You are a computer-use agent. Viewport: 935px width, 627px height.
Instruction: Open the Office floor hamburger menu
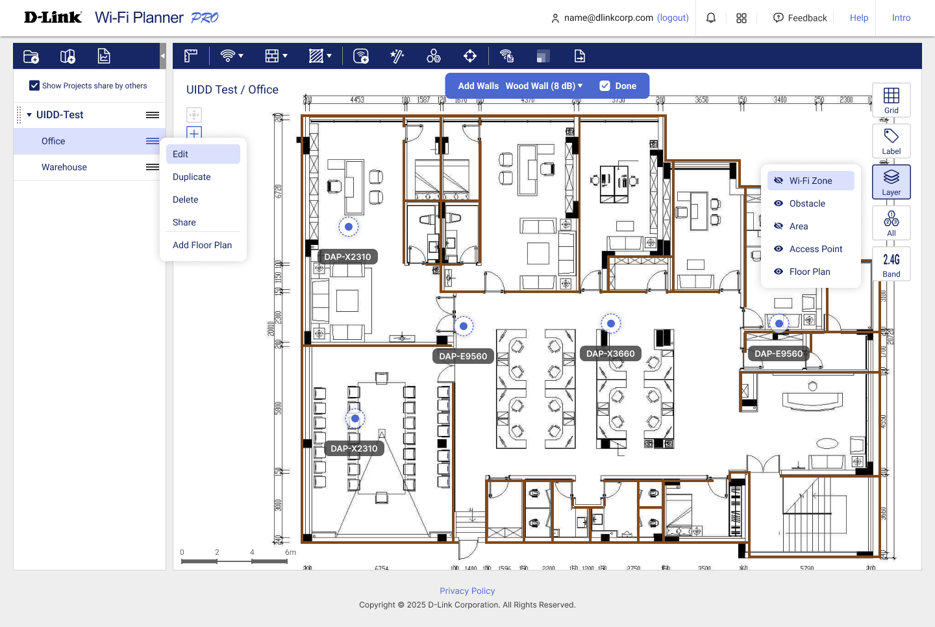(x=153, y=141)
